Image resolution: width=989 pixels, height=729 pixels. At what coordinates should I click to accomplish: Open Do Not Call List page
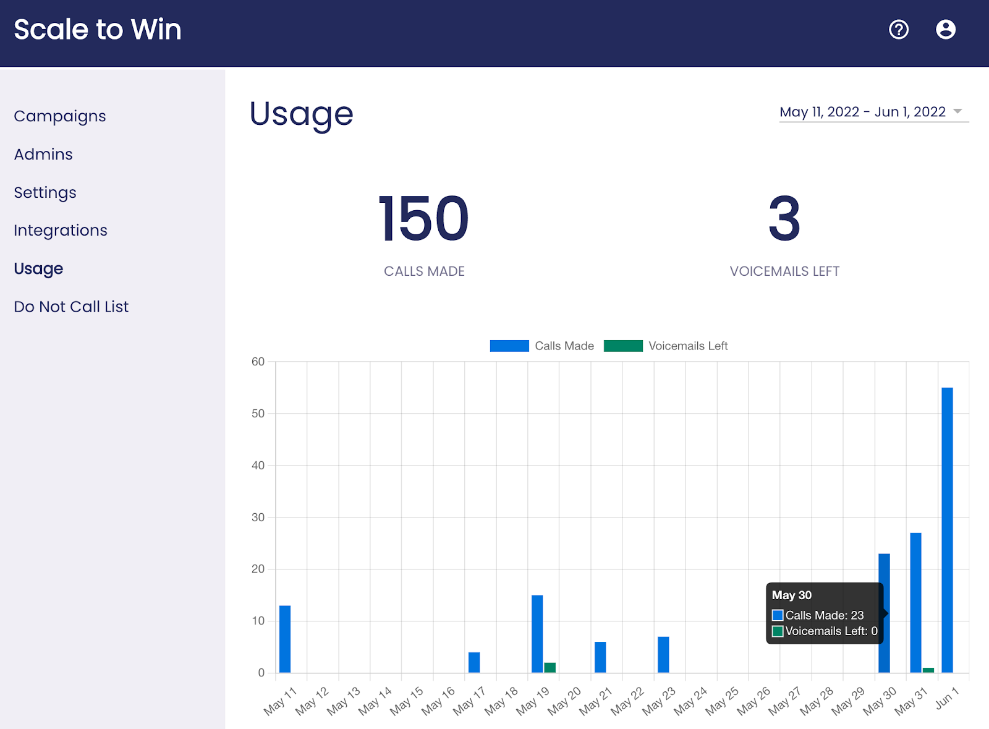tap(71, 307)
